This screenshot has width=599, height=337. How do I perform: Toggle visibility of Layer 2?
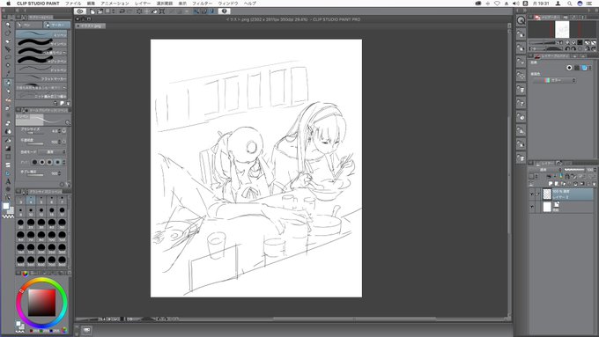pyautogui.click(x=532, y=194)
